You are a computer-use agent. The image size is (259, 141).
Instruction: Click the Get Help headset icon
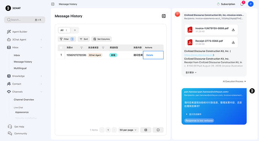click(10, 126)
